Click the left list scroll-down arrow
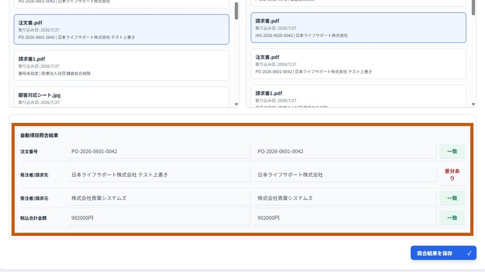This screenshot has width=485, height=272. pyautogui.click(x=236, y=105)
